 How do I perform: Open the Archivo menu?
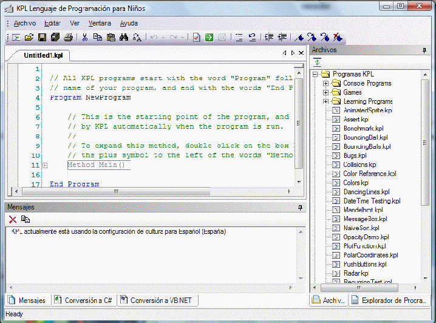[25, 23]
